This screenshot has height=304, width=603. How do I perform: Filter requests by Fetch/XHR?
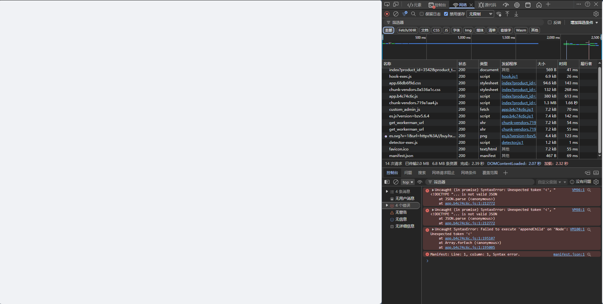tap(407, 30)
